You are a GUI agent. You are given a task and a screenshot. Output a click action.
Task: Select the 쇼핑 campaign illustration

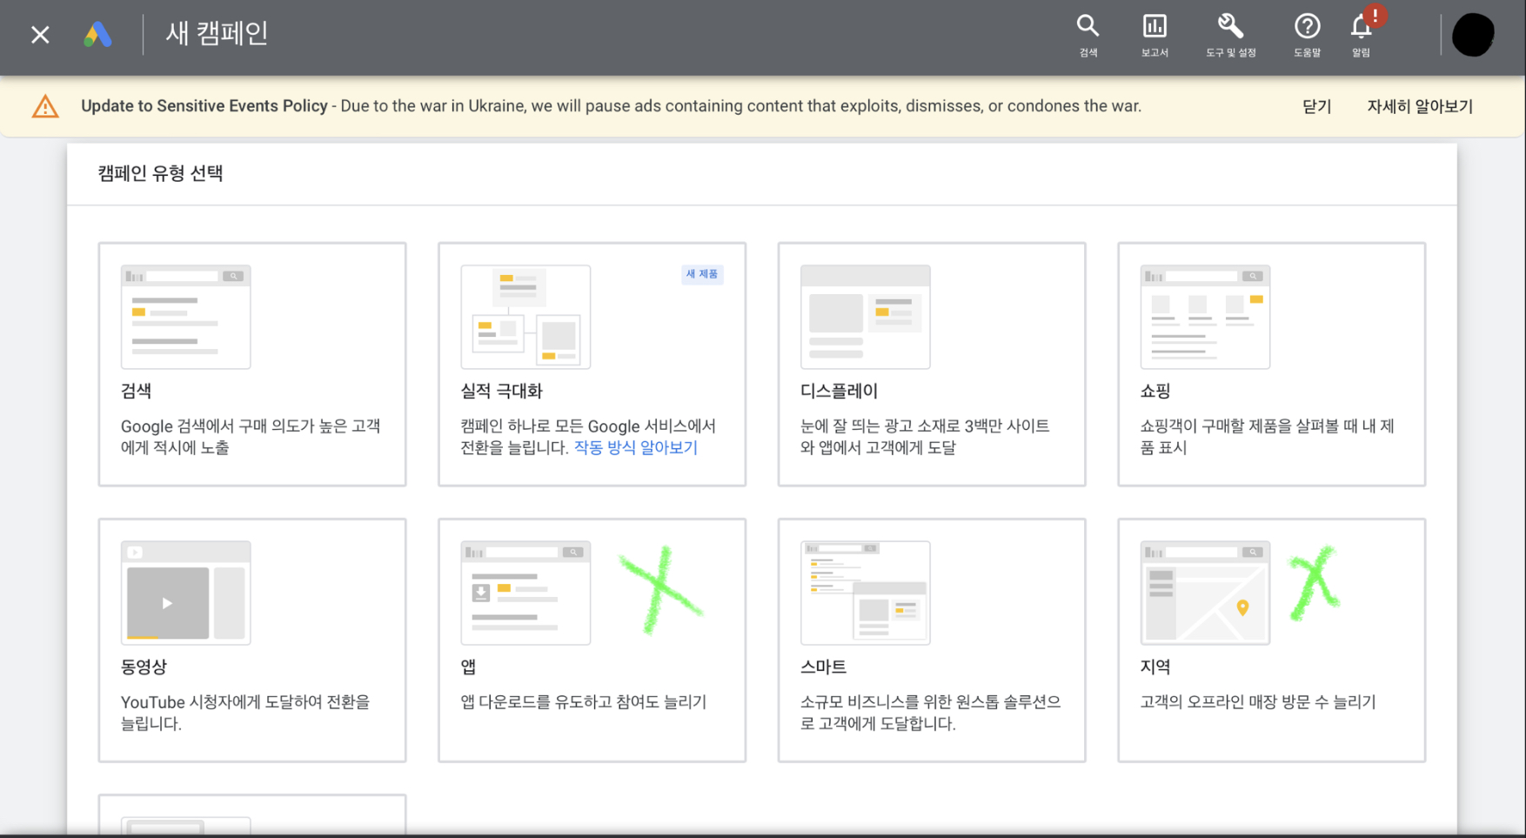click(1205, 317)
